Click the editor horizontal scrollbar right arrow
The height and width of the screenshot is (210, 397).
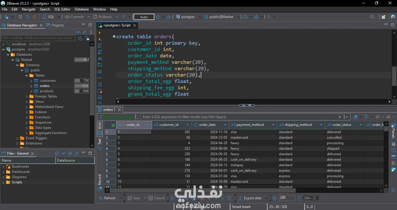[390, 102]
